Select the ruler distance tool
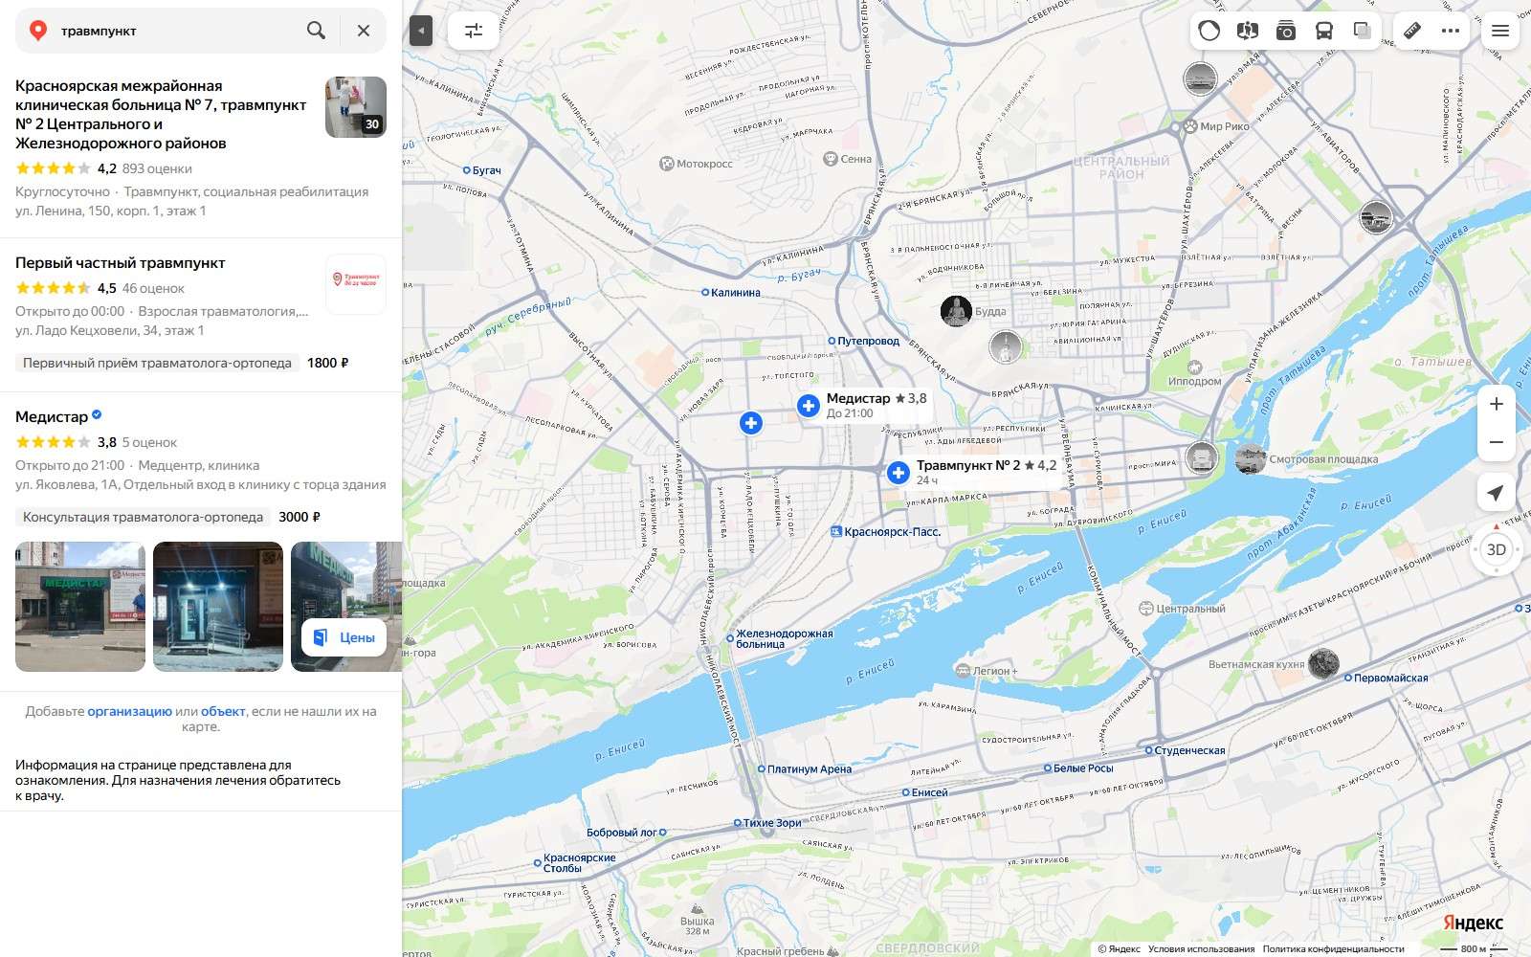This screenshot has height=957, width=1531. (x=1412, y=31)
